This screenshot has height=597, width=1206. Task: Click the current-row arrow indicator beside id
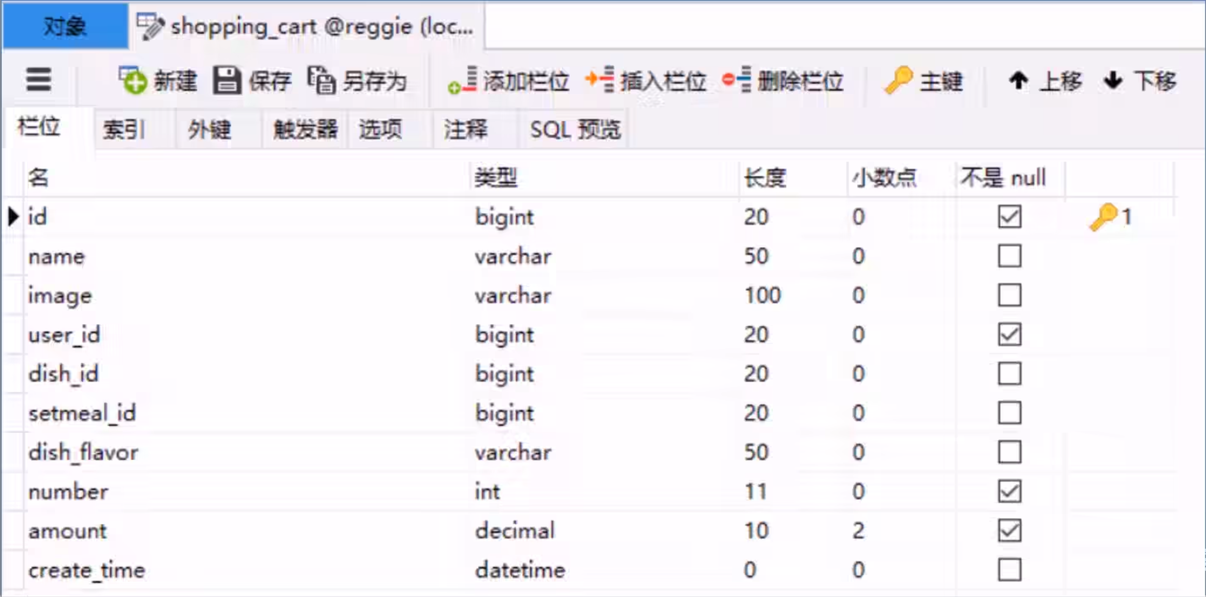[14, 216]
